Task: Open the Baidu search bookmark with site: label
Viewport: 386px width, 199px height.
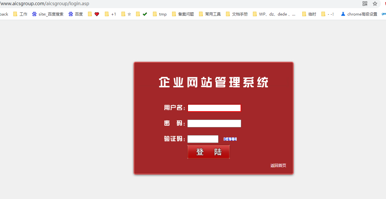Action: click(x=48, y=14)
